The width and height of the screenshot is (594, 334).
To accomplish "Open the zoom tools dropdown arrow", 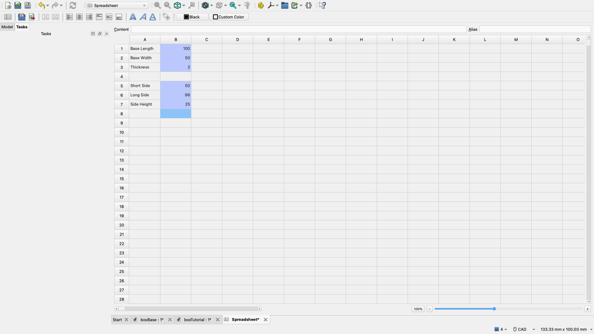I will pos(239,5).
